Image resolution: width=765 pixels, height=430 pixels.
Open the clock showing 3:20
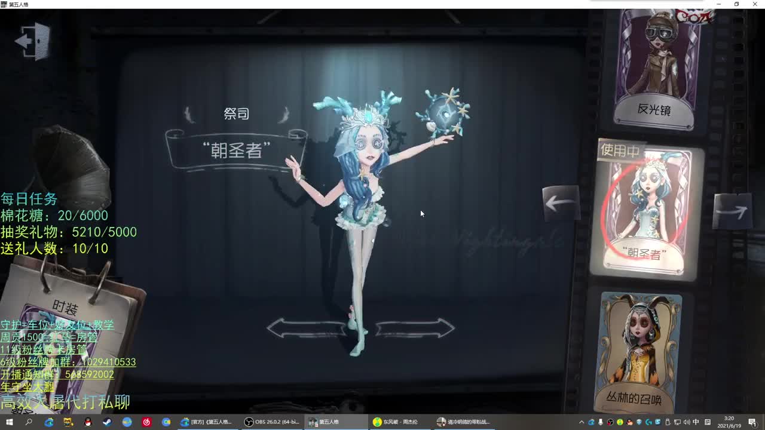point(729,422)
